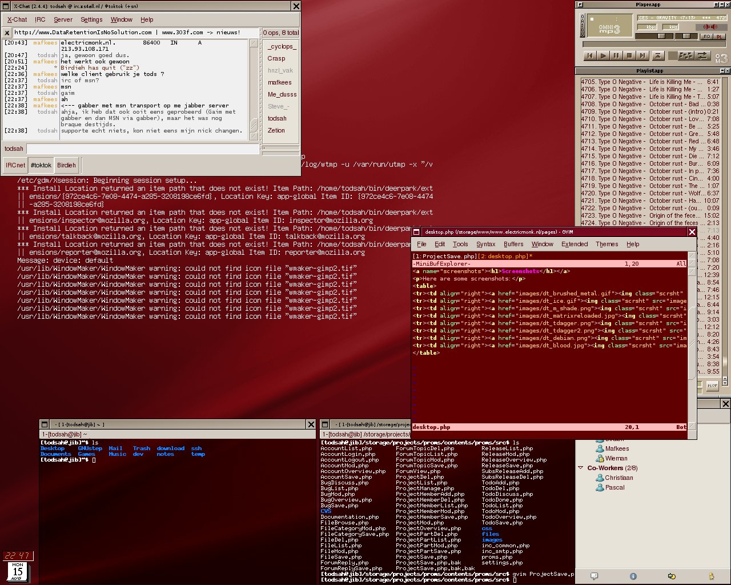
Task: Toggle the EQ equalizer button
Action: pos(706,37)
